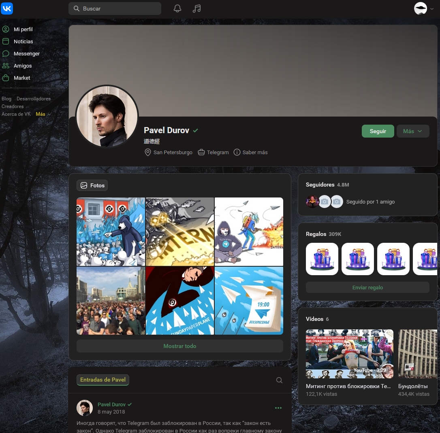Image resolution: width=440 pixels, height=433 pixels.
Task: Expand the account menu chevron in top right
Action: [432, 8]
